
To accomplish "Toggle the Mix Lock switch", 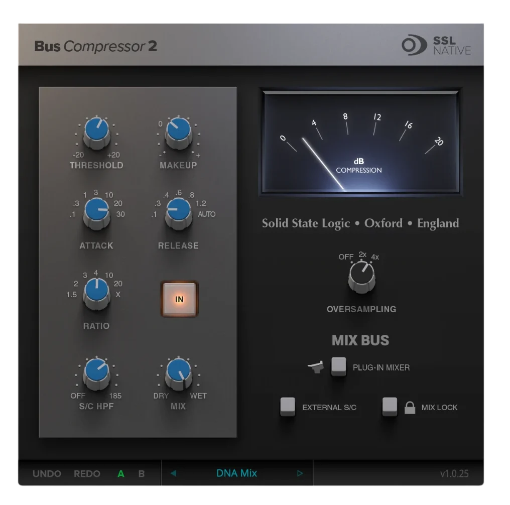I will pyautogui.click(x=390, y=407).
